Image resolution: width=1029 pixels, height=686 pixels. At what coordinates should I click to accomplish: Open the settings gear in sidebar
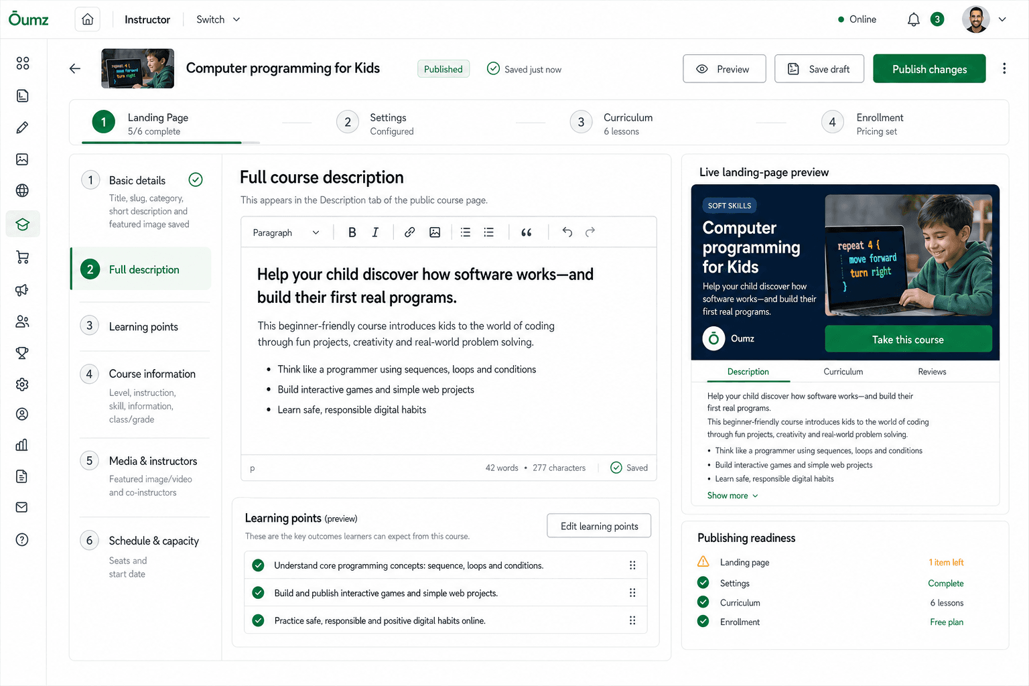pos(22,385)
